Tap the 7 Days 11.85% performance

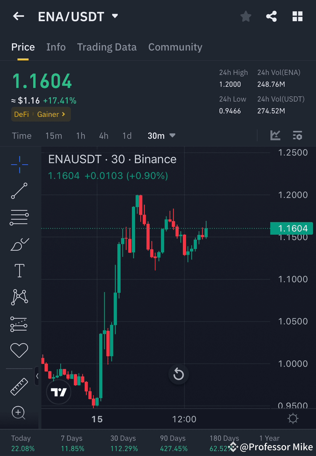click(72, 443)
